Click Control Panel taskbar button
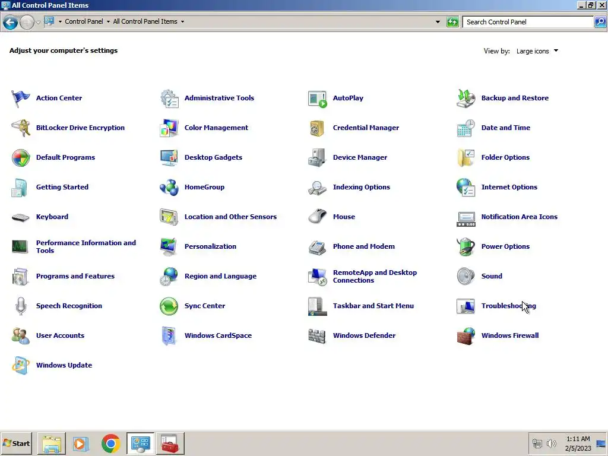 coord(140,443)
